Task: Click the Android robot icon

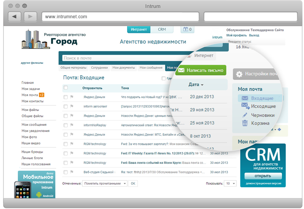Action: point(39,195)
